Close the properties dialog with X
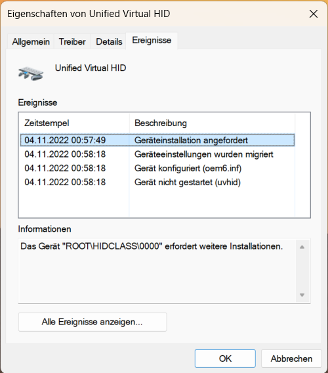The image size is (328, 373). 314,14
